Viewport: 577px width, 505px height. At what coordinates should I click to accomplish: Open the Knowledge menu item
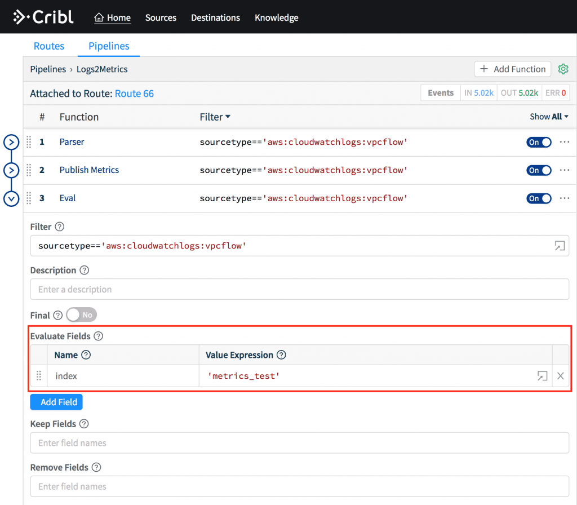click(276, 17)
